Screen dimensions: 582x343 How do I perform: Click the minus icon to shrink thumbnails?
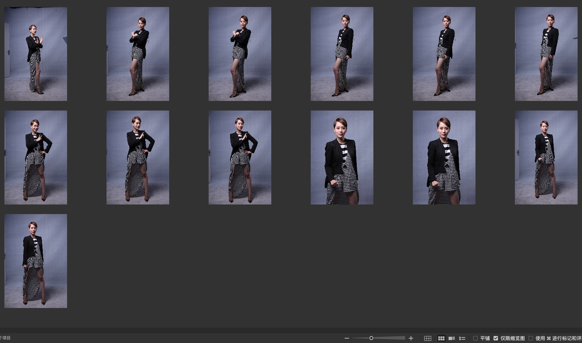[x=346, y=338]
